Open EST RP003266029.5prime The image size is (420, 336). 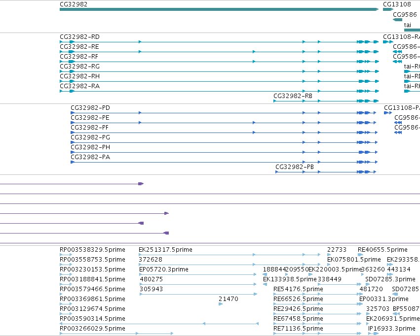[92, 329]
